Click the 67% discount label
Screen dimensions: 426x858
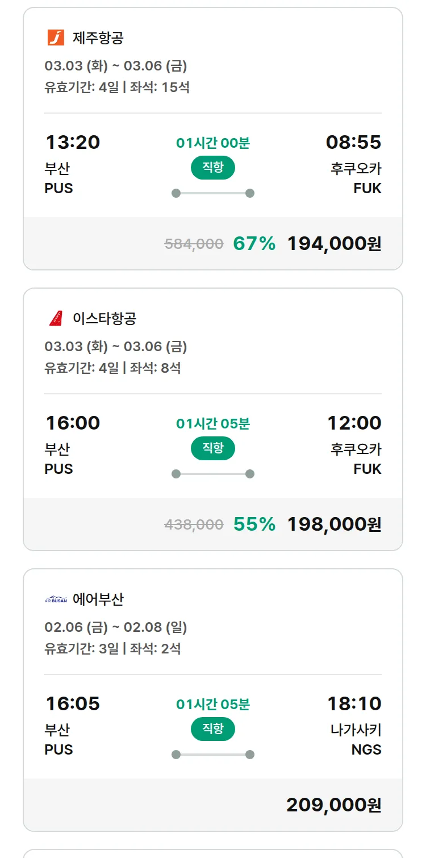(254, 244)
